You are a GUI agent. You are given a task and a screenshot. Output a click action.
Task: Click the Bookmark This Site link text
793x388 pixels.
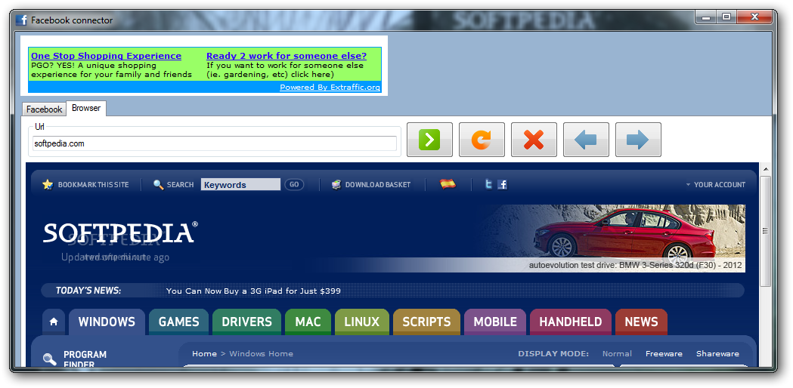pos(94,185)
